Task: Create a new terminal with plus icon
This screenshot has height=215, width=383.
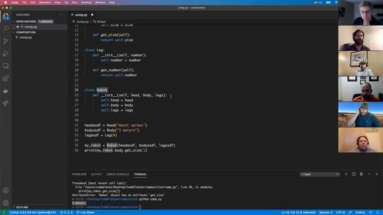Action: pos(346,174)
